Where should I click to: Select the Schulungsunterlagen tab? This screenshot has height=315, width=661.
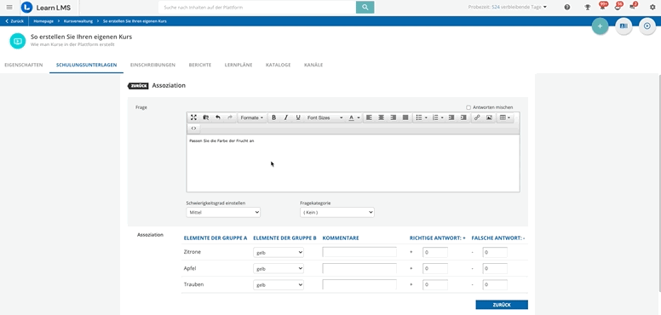pyautogui.click(x=86, y=65)
